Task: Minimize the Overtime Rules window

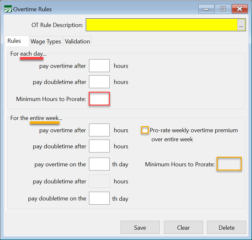Action: 206,9
